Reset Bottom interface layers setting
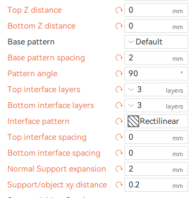The height and width of the screenshot is (198, 194). click(119, 105)
